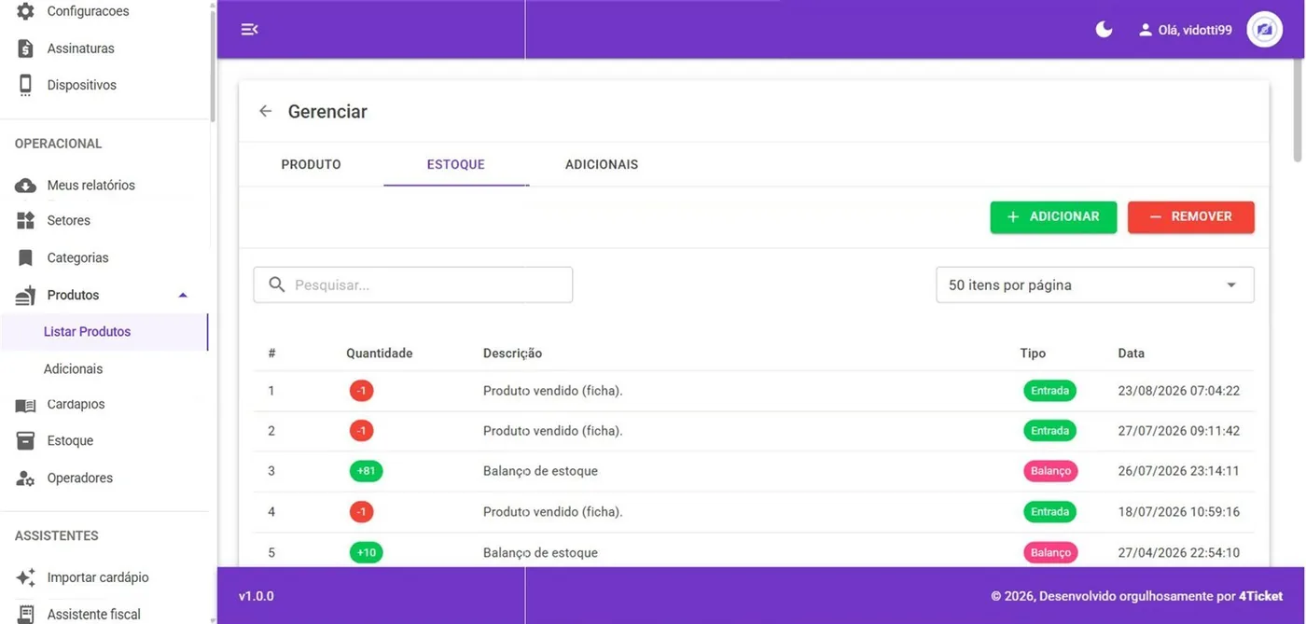Image resolution: width=1306 pixels, height=624 pixels.
Task: Click the -1 quantity badge in row 1
Action: 362,391
